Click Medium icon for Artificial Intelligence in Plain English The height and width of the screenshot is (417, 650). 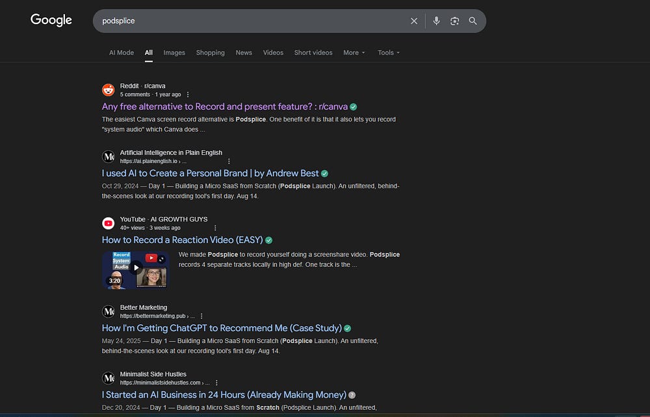pos(108,157)
